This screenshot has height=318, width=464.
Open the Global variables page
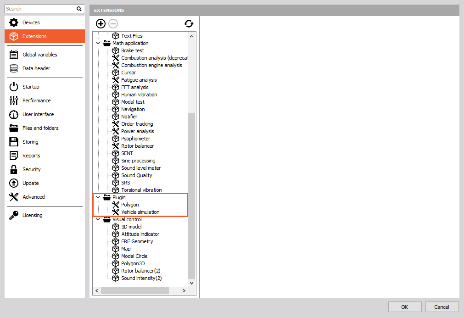(x=45, y=55)
